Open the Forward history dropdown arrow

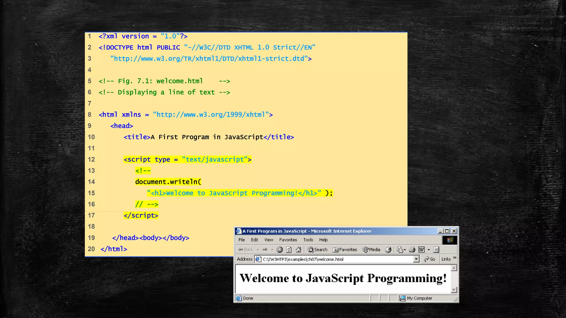tap(272, 250)
